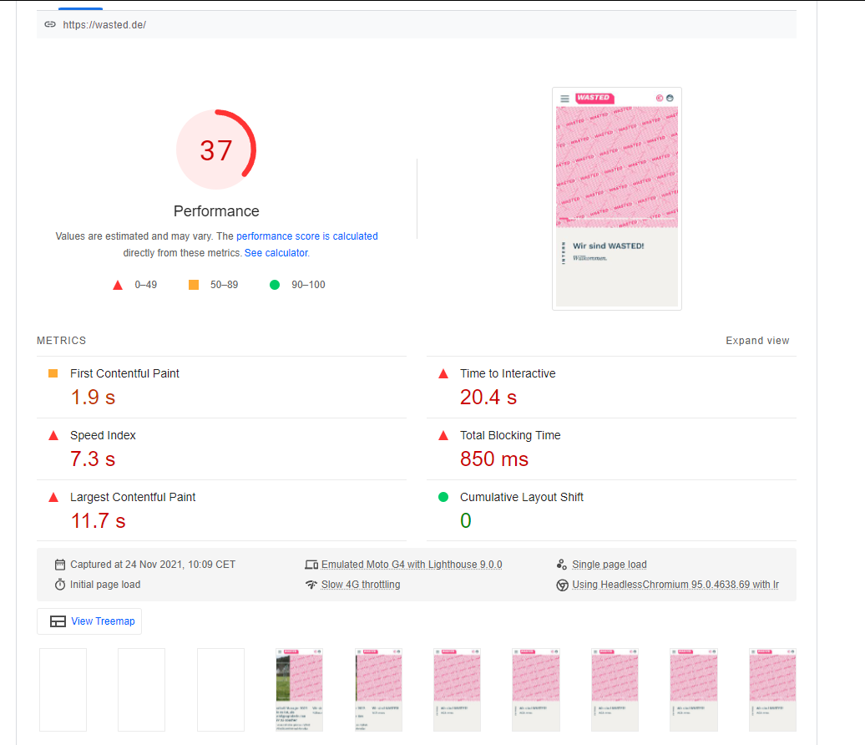The image size is (865, 745).
Task: Click the calendar icon next to capture date
Action: click(x=60, y=565)
